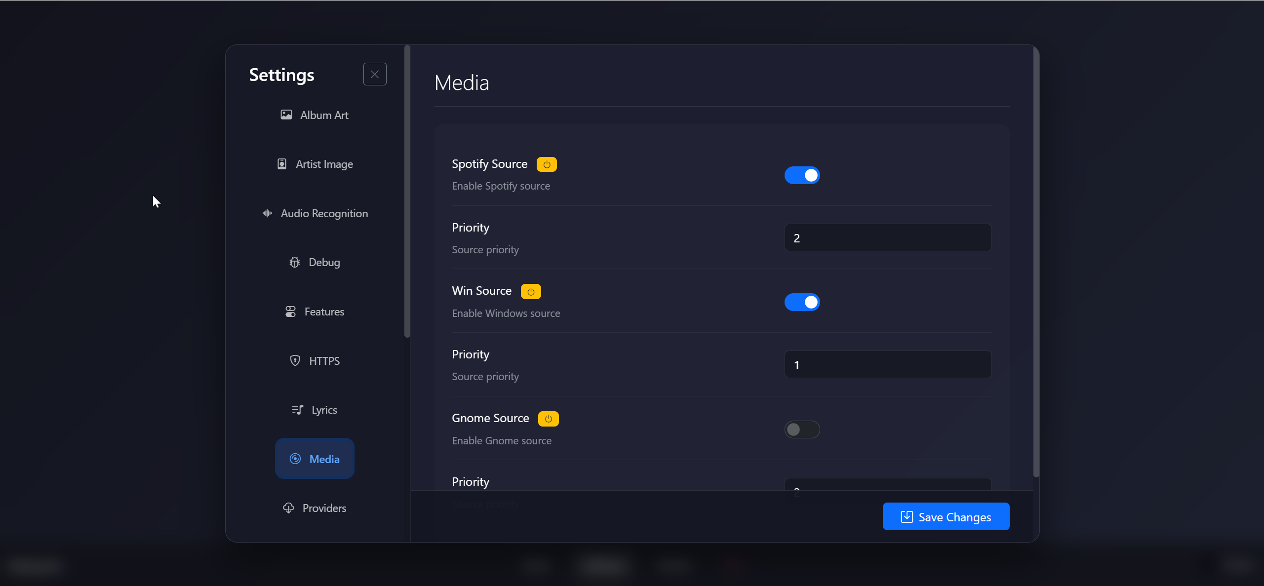Click the Artist Image portrait icon

click(x=282, y=164)
